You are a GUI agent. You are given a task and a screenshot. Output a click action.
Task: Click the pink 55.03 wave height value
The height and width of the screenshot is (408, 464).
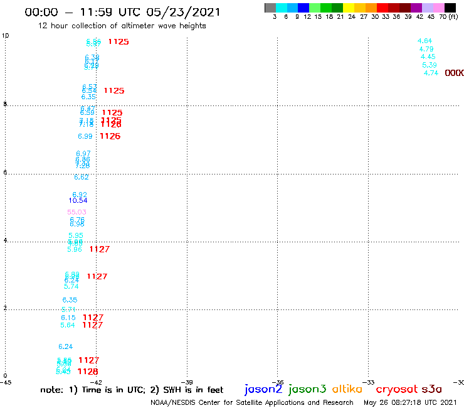[76, 212]
